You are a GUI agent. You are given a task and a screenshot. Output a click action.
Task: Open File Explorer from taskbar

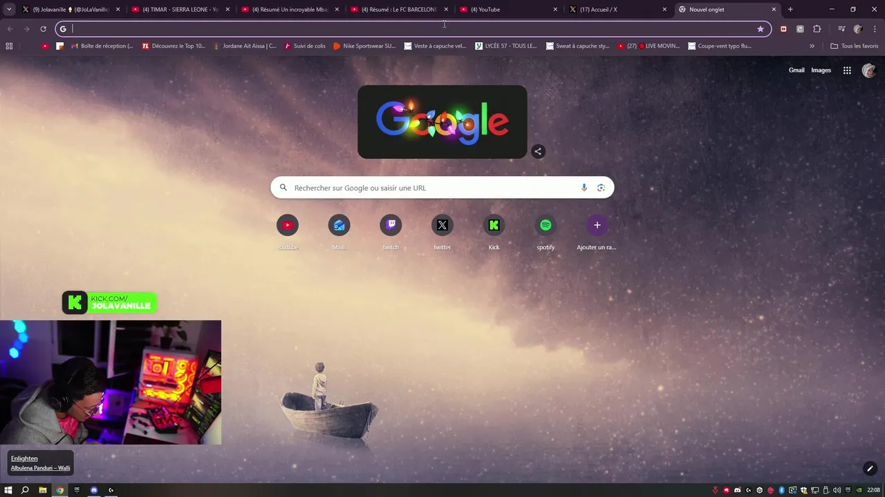[43, 490]
